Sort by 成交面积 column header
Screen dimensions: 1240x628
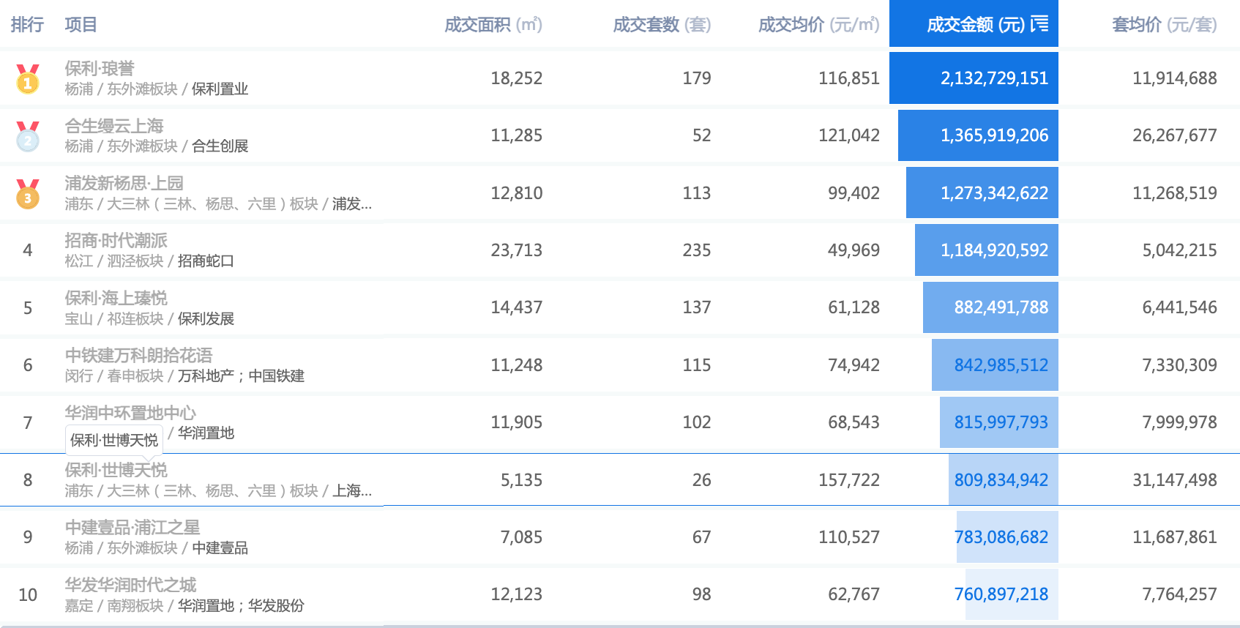click(x=493, y=25)
